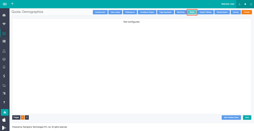Open the Answer Filtering tab
This screenshot has height=131, width=254.
tap(205, 12)
